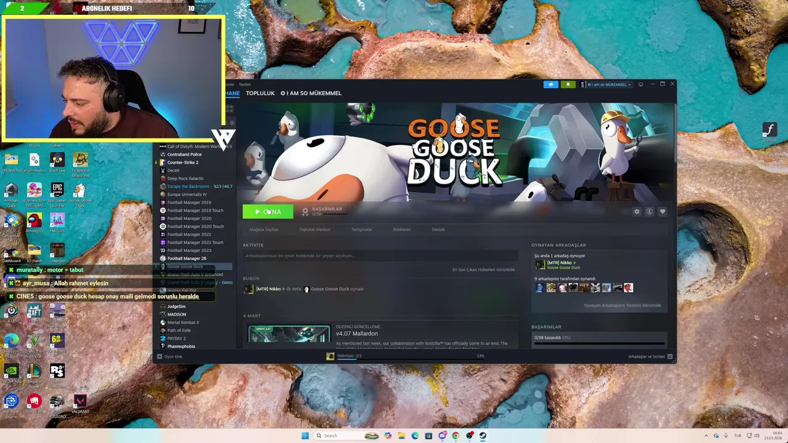Image resolution: width=788 pixels, height=443 pixels.
Task: Open the Rehberler tab
Action: point(401,229)
